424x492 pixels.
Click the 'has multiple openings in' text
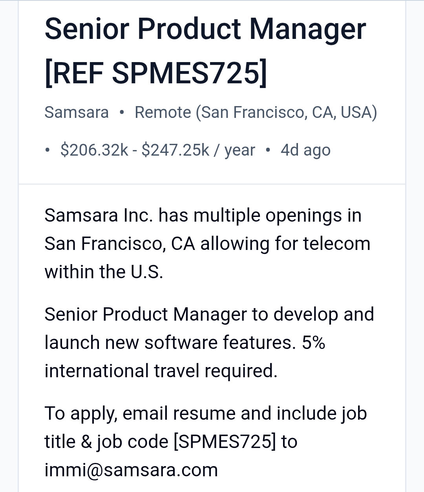260,216
